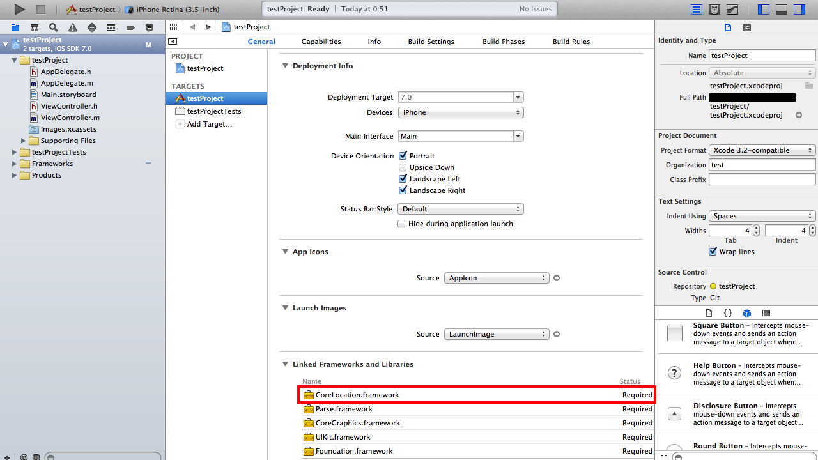Show the Object library cube

746,313
